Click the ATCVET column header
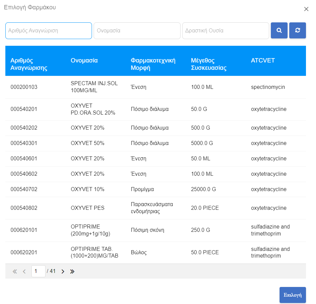This screenshot has height=304, width=316. click(263, 60)
